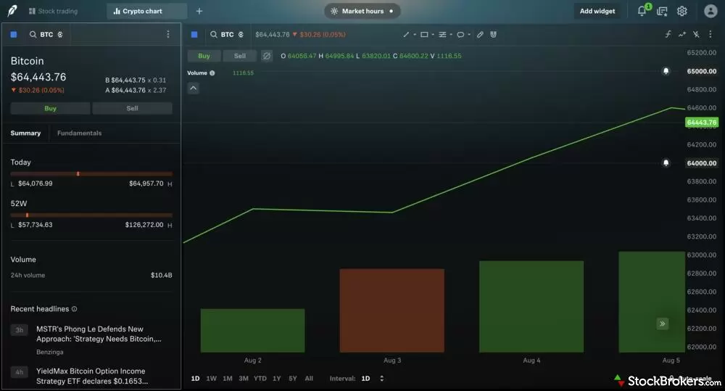Open the Volume indicator info icon
This screenshot has width=725, height=391.
[212, 73]
